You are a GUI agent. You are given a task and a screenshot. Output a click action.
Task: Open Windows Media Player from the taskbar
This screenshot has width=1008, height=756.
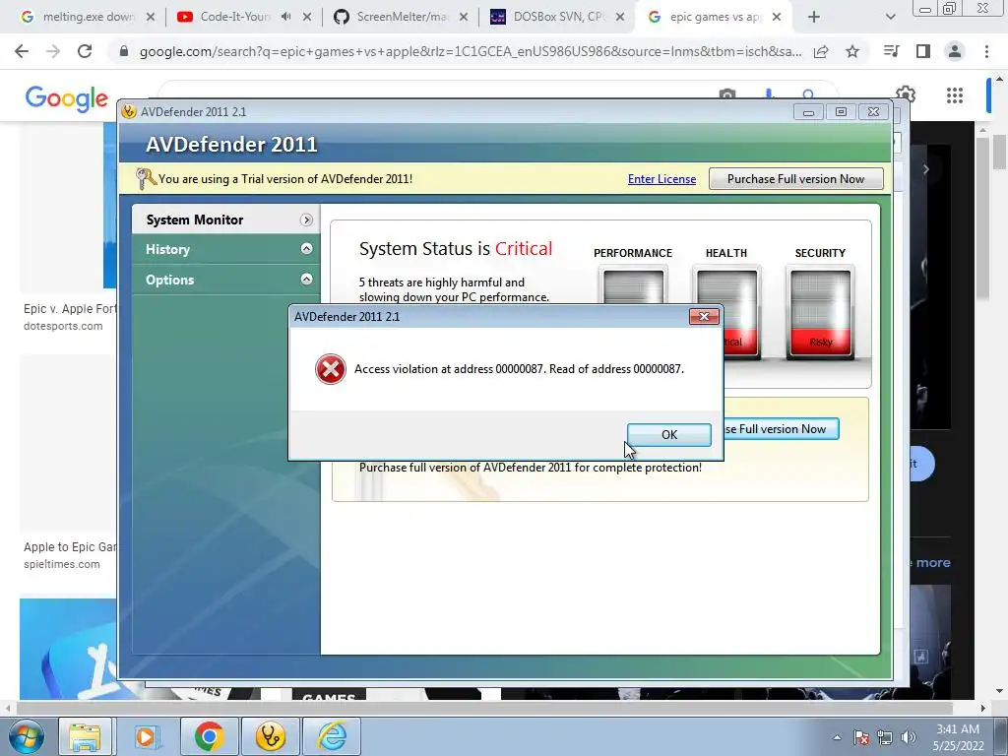tap(146, 736)
